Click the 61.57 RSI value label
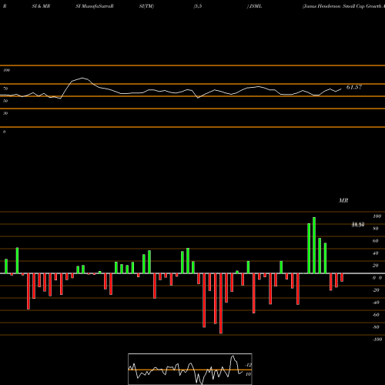The height and width of the screenshot is (385, 385). point(354,87)
